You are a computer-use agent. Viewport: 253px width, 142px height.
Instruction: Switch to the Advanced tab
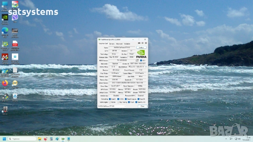[x=119, y=44]
